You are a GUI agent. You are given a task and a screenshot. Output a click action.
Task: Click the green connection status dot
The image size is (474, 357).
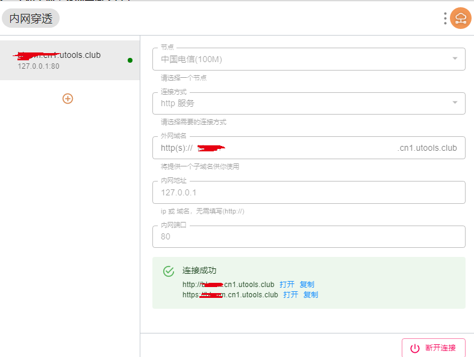coord(130,60)
